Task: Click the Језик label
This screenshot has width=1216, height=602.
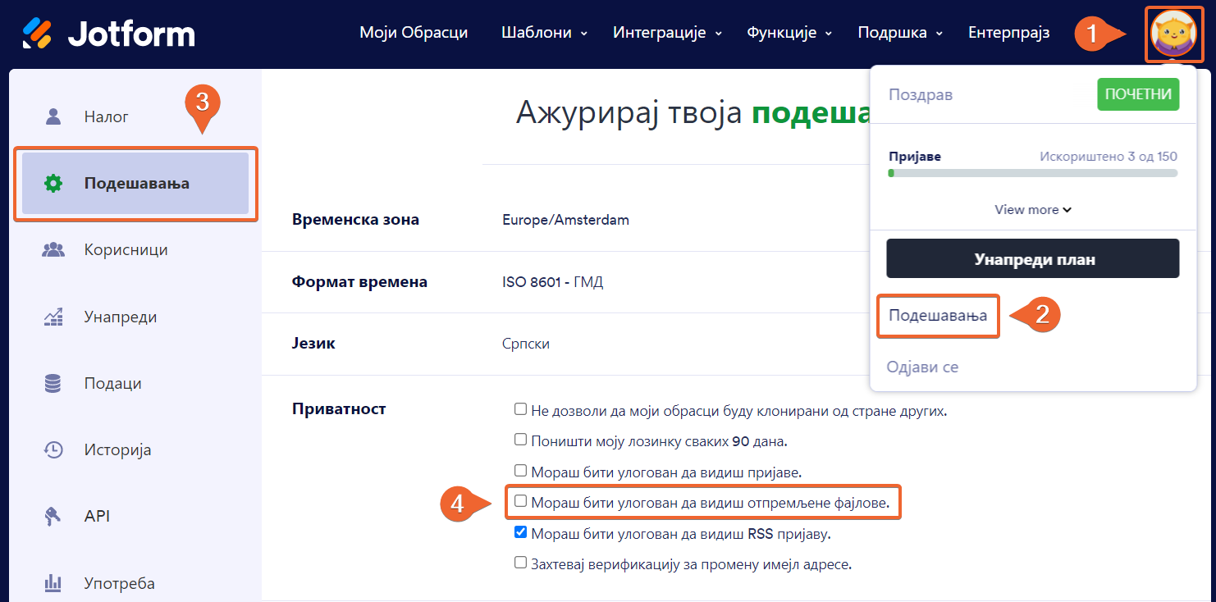Action: pos(313,344)
